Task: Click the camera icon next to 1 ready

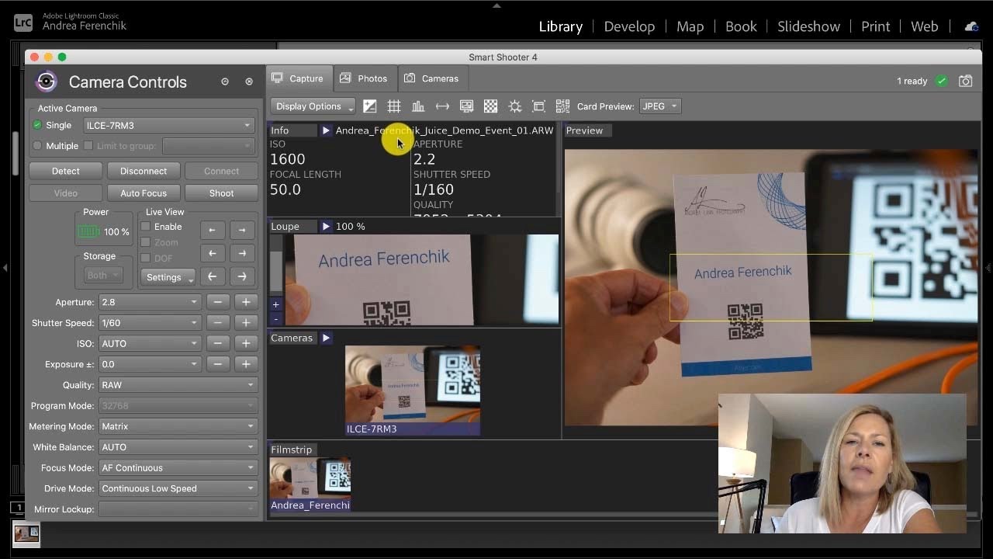Action: tap(965, 81)
